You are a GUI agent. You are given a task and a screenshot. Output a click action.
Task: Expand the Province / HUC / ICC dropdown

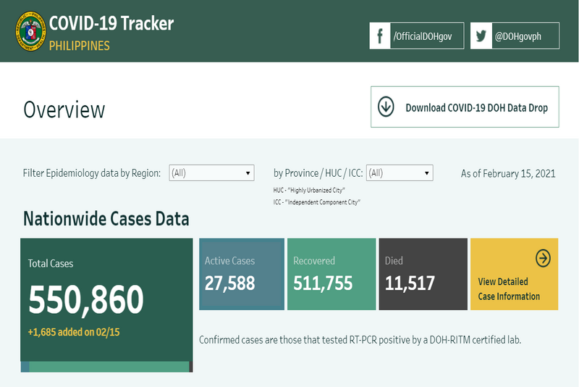pyautogui.click(x=400, y=173)
